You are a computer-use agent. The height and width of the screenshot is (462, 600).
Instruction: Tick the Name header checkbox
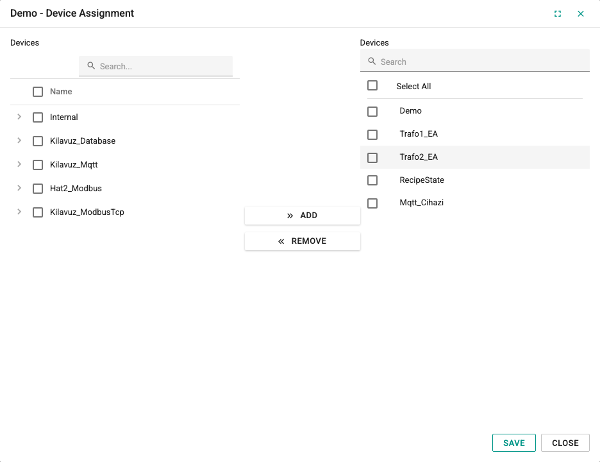click(38, 92)
